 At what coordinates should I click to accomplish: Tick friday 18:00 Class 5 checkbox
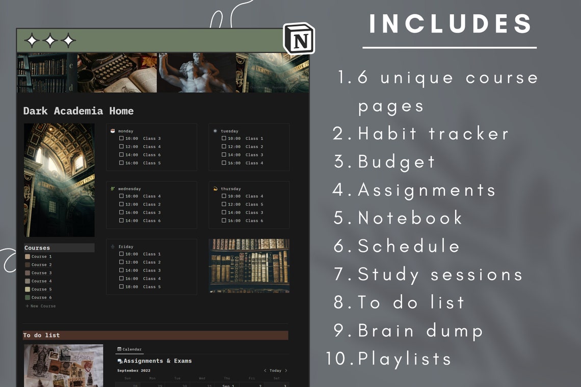click(x=121, y=286)
